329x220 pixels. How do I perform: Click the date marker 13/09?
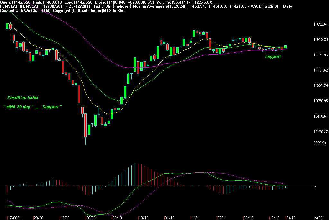tap(65, 218)
